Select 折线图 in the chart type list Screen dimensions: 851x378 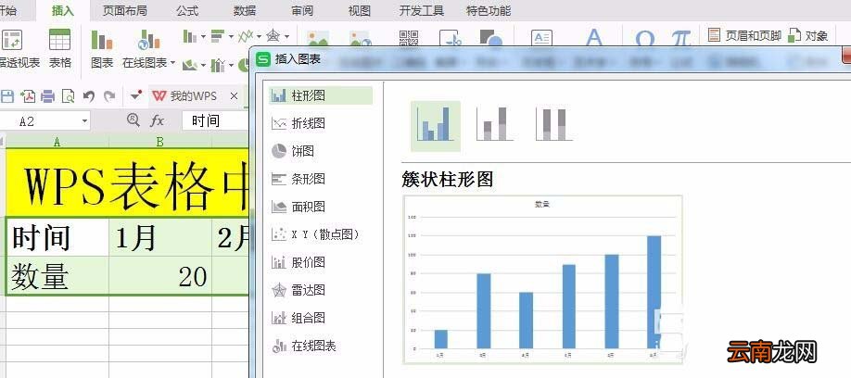point(321,123)
